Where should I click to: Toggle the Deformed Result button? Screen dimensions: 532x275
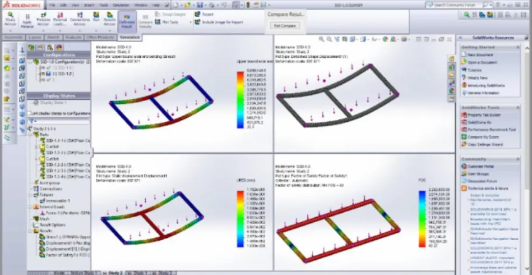coord(127,22)
